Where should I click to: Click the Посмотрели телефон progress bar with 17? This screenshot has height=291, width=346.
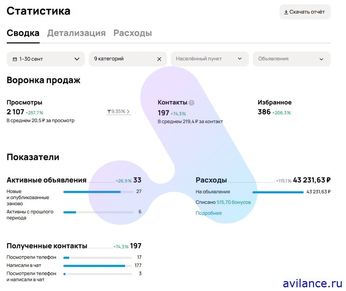coord(98,258)
